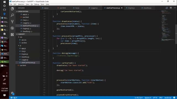
Task: Open the Search view in activity bar
Action: click(x=12, y=15)
